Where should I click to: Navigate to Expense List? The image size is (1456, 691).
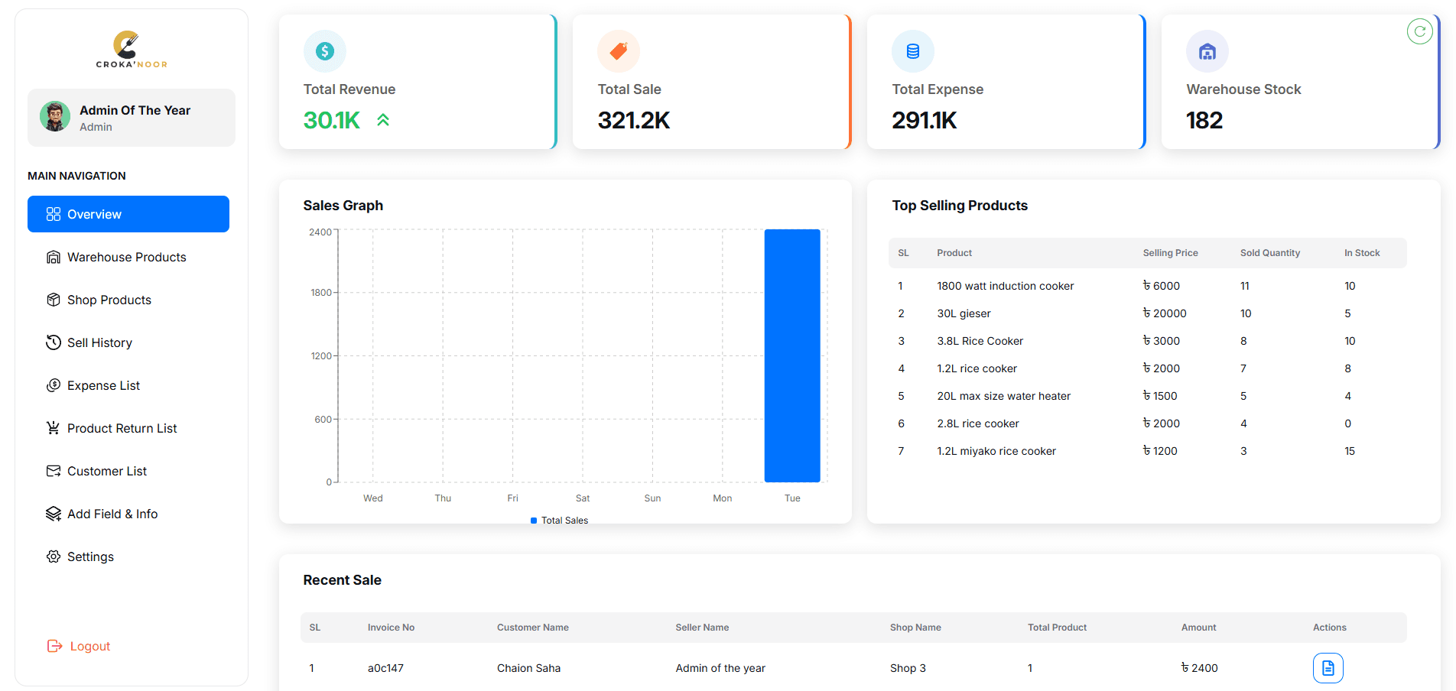point(103,385)
